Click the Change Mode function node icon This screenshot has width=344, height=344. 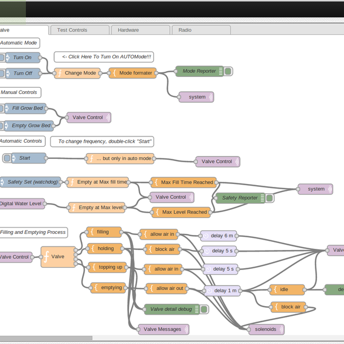(59, 73)
